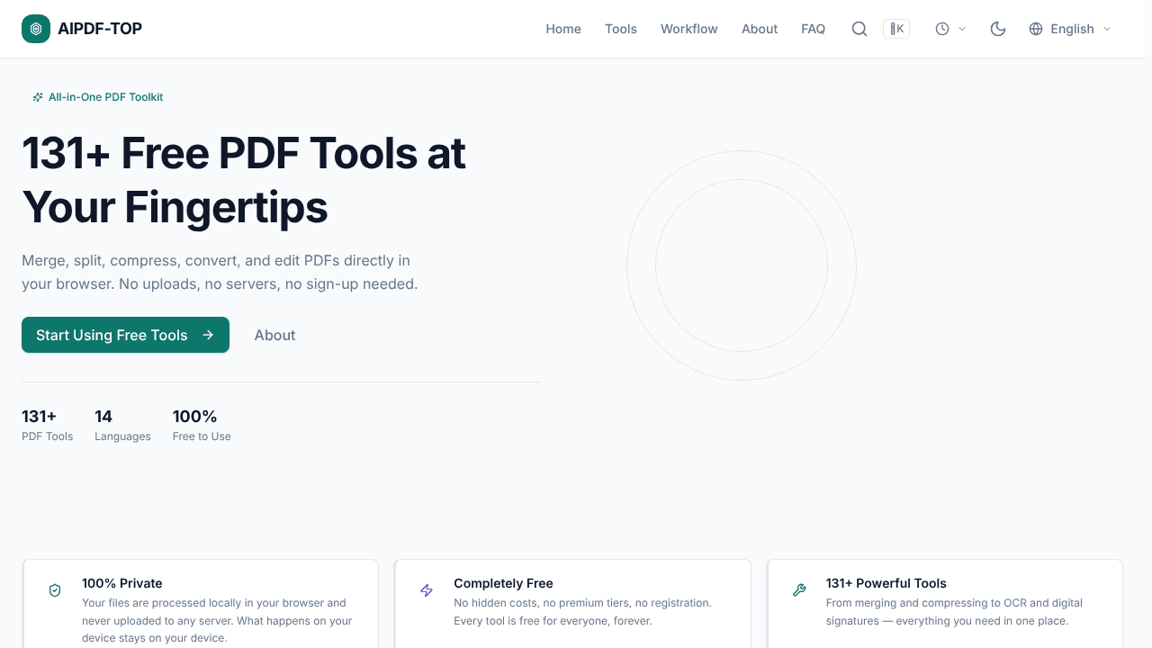Click the 14 Languages statistic
This screenshot has height=648, width=1152.
click(122, 425)
